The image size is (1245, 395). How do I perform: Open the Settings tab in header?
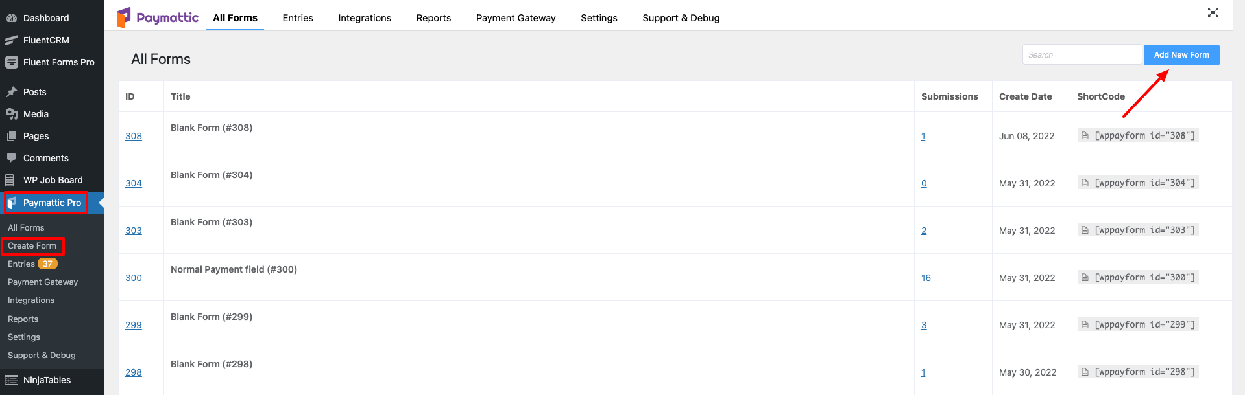(599, 18)
